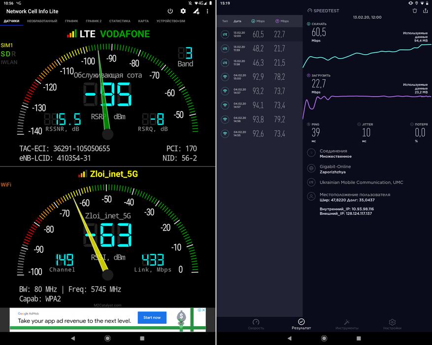The width and height of the screenshot is (432, 345).
Task: Tap the signal settings wrench icon
Action: [x=196, y=11]
